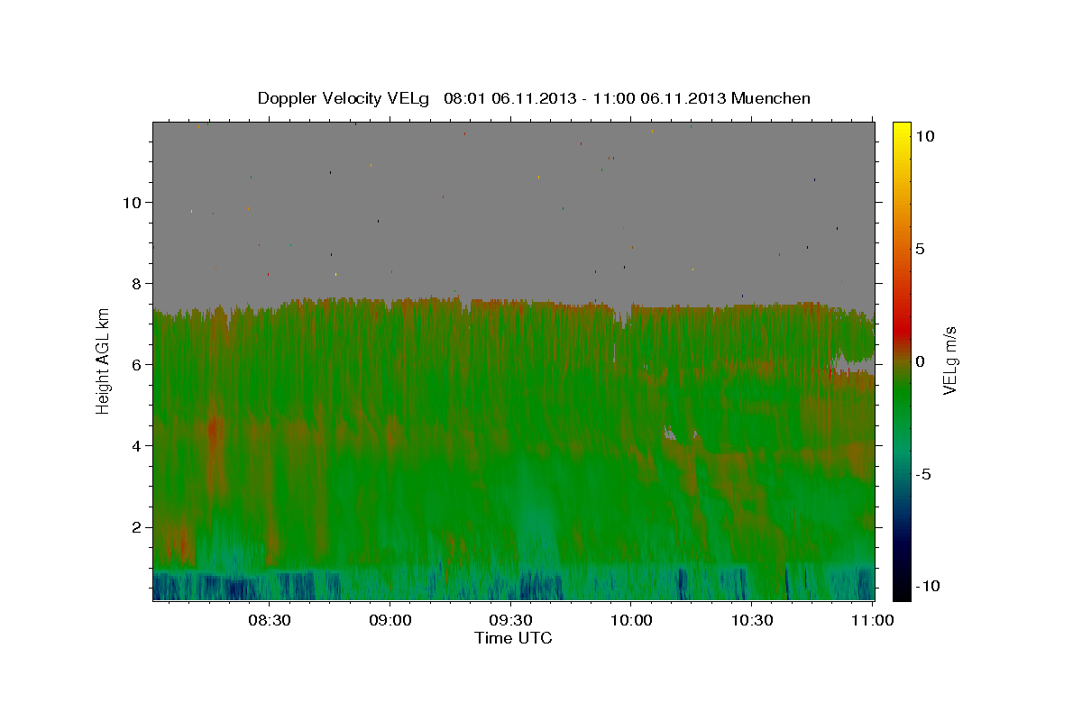
Task: Click the colorbar '5' tick value
Action: pyautogui.click(x=920, y=249)
